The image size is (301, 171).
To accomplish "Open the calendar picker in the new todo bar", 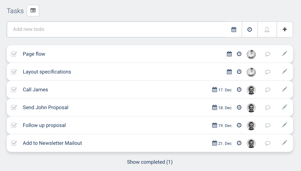I will 234,29.
